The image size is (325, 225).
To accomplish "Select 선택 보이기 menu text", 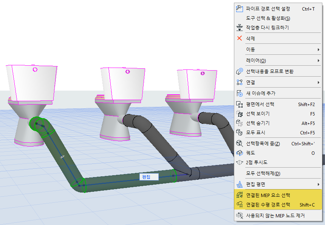I will pyautogui.click(x=258, y=114).
